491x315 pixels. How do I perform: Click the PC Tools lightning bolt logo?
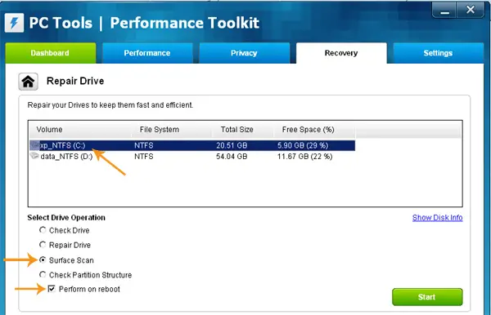pos(14,23)
